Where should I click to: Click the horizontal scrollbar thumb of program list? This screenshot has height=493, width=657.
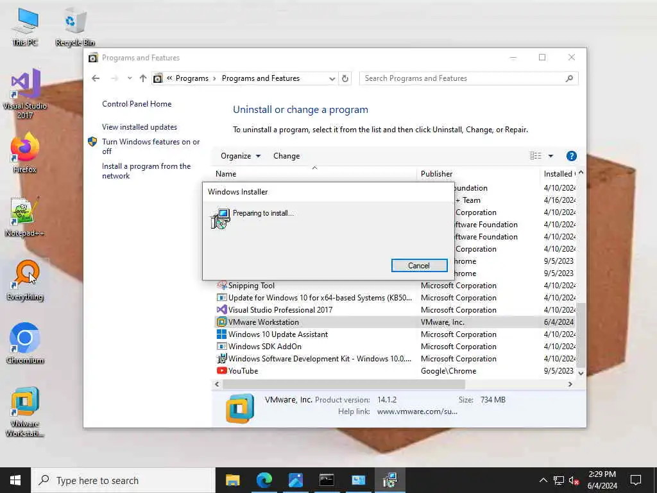click(x=344, y=384)
